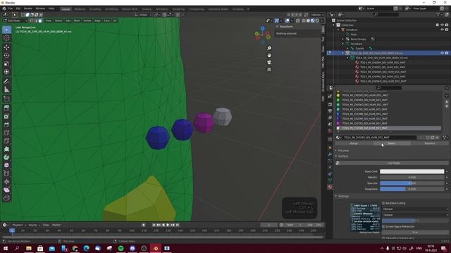The width and height of the screenshot is (451, 253).
Task: Open the Mesh menu in viewport header
Action: pos(77,20)
